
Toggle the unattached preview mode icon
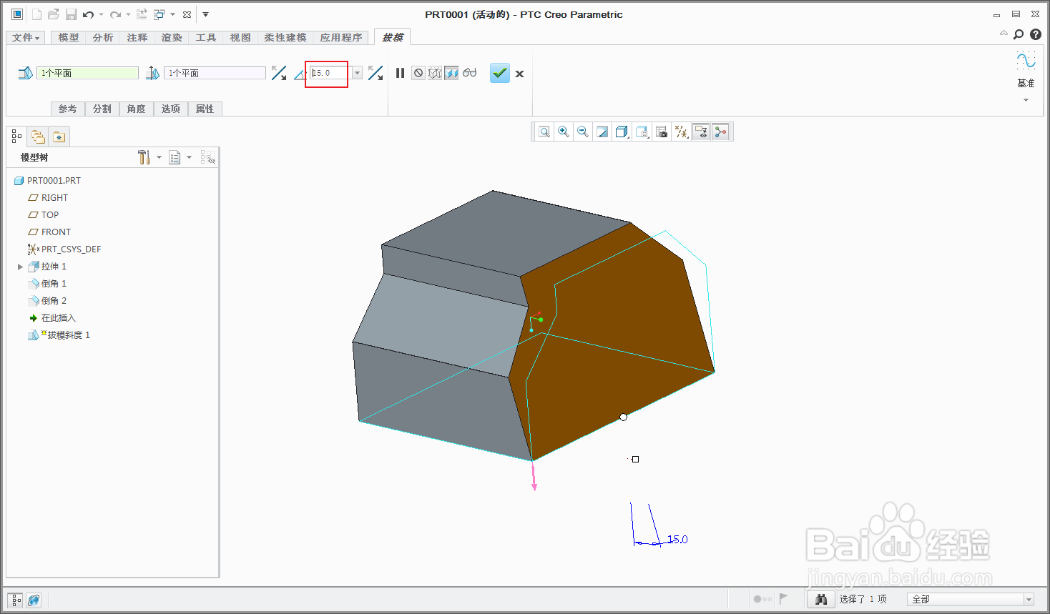coord(435,73)
